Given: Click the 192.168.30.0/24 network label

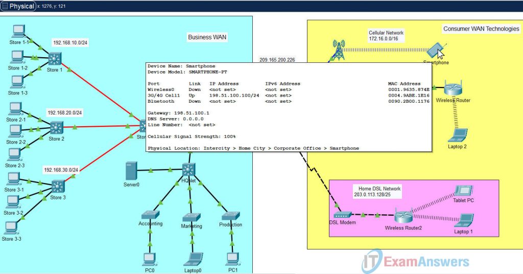Looking at the screenshot, I should [61, 170].
